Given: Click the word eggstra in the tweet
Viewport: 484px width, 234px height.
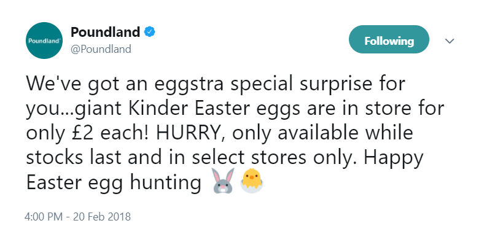Looking at the screenshot, I should tap(189, 85).
